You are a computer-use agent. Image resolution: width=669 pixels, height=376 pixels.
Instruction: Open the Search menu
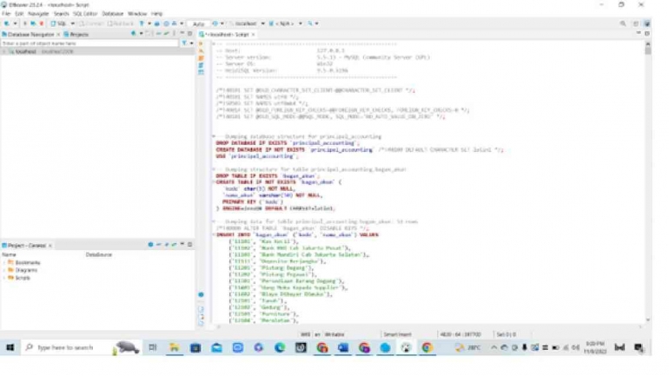coord(61,14)
